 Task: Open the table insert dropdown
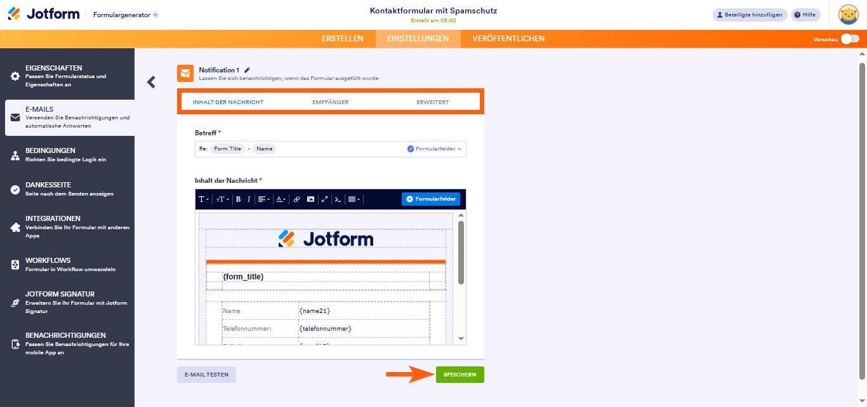(x=354, y=199)
